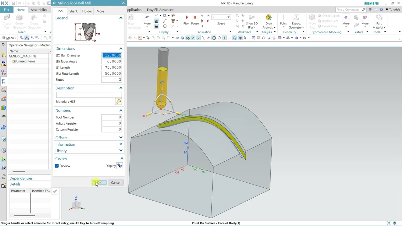This screenshot has width=402, height=226.
Task: Click the Move Face icon
Action: click(x=312, y=17)
